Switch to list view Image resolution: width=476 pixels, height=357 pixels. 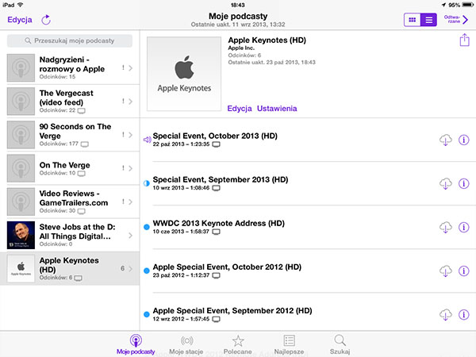(x=428, y=20)
